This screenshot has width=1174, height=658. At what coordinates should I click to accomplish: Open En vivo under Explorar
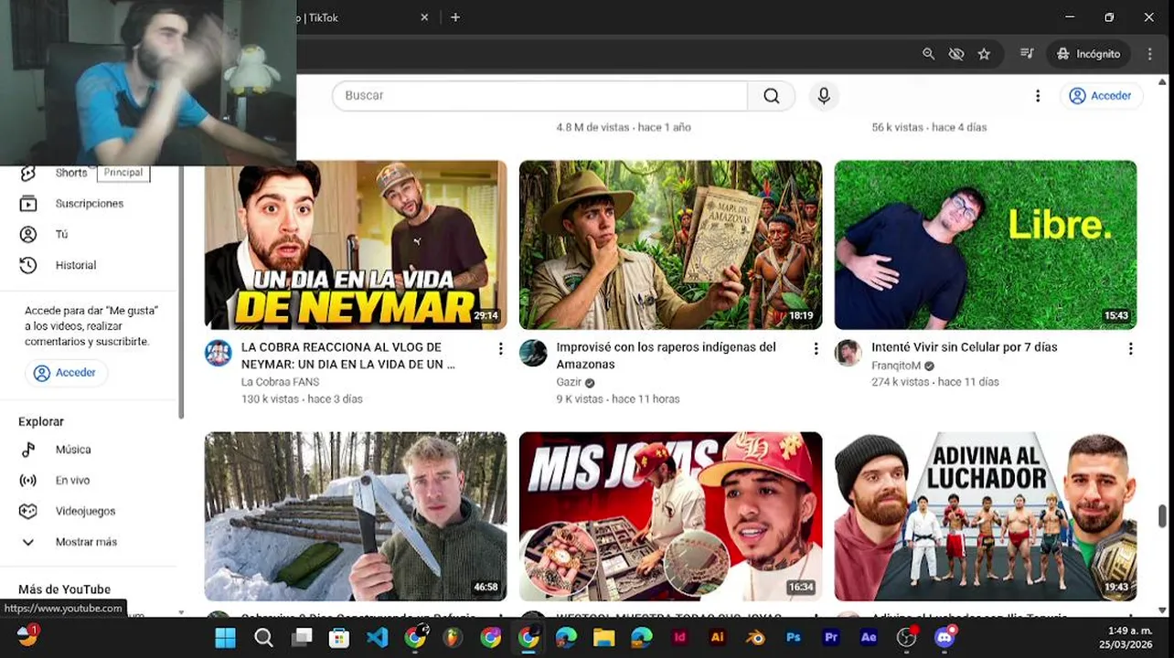[72, 481]
